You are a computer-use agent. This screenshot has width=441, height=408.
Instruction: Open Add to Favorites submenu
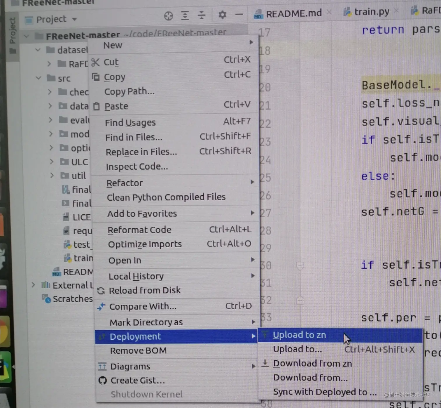pyautogui.click(x=176, y=213)
